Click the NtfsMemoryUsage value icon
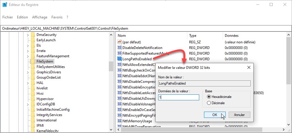Screen dimensions: 292x133 point(120,121)
